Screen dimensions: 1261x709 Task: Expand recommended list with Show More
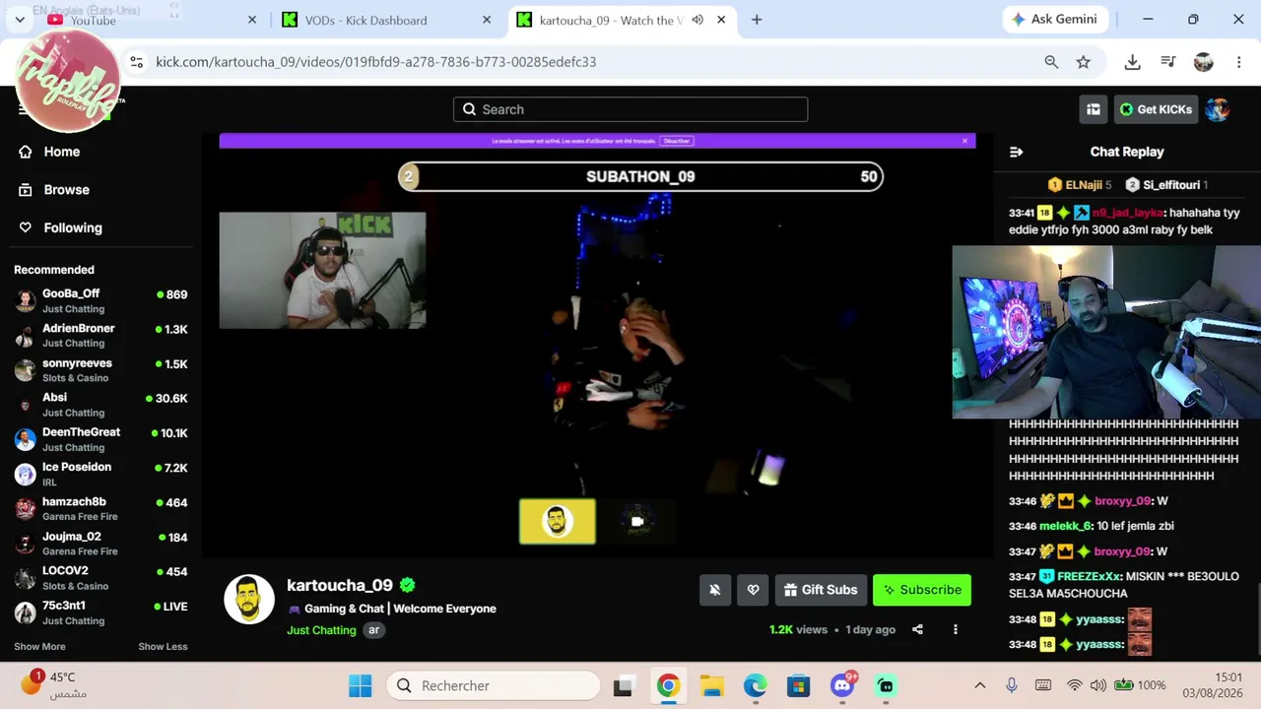[39, 647]
